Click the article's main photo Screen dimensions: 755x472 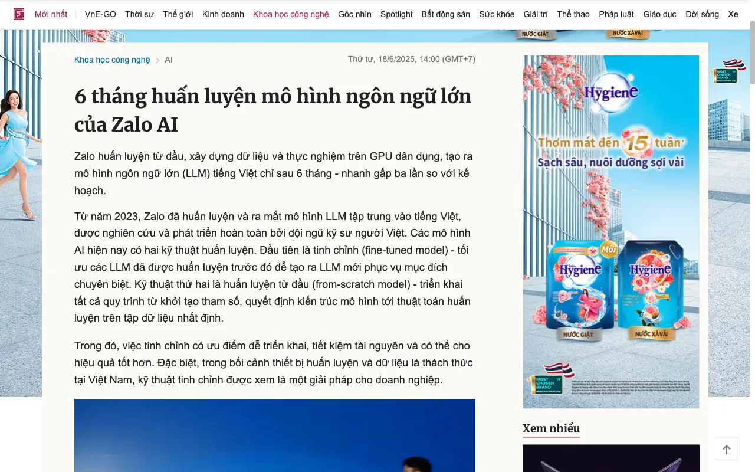click(275, 435)
